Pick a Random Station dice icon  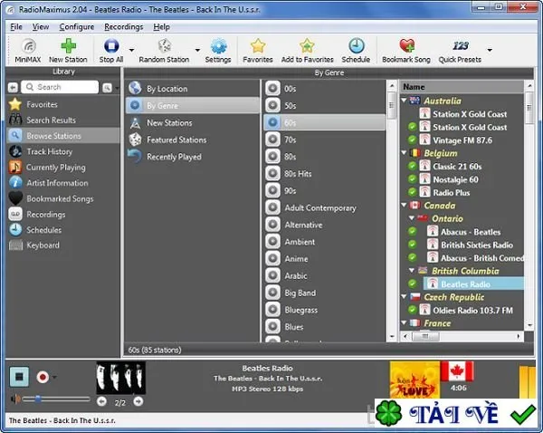pos(164,46)
